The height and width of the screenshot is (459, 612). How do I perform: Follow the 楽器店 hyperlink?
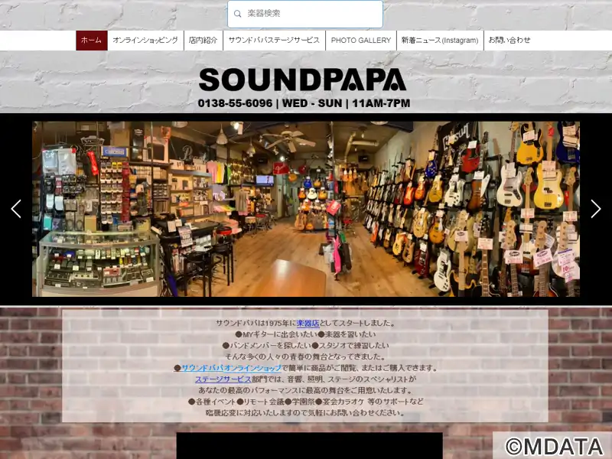point(308,323)
